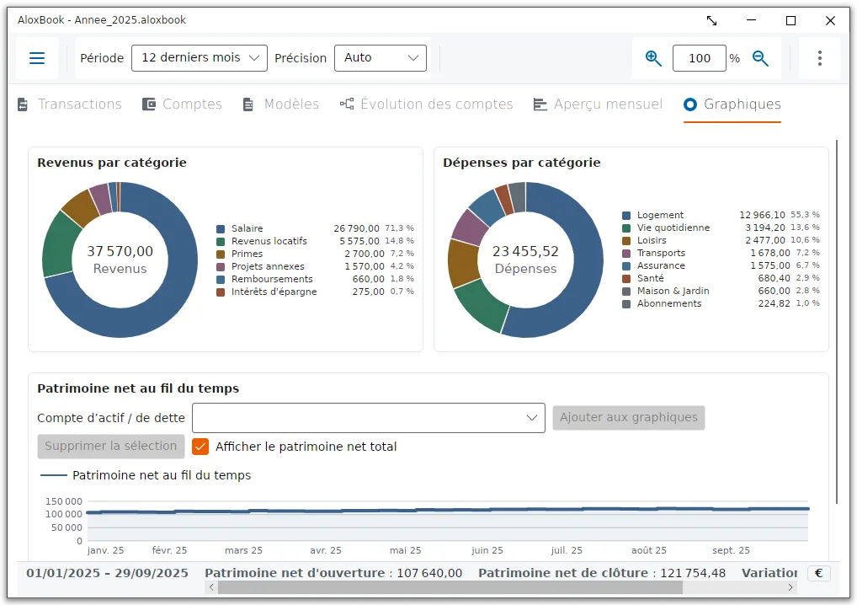Click the Remboursements legend entry

[316, 279]
